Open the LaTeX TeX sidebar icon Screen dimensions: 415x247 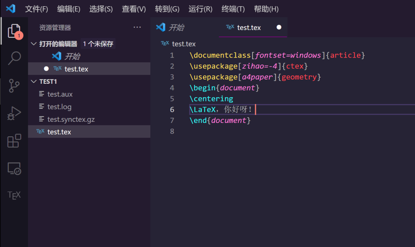pyautogui.click(x=14, y=196)
